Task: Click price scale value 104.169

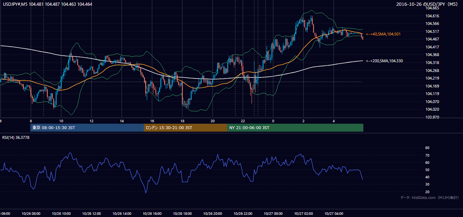Action: click(x=432, y=86)
